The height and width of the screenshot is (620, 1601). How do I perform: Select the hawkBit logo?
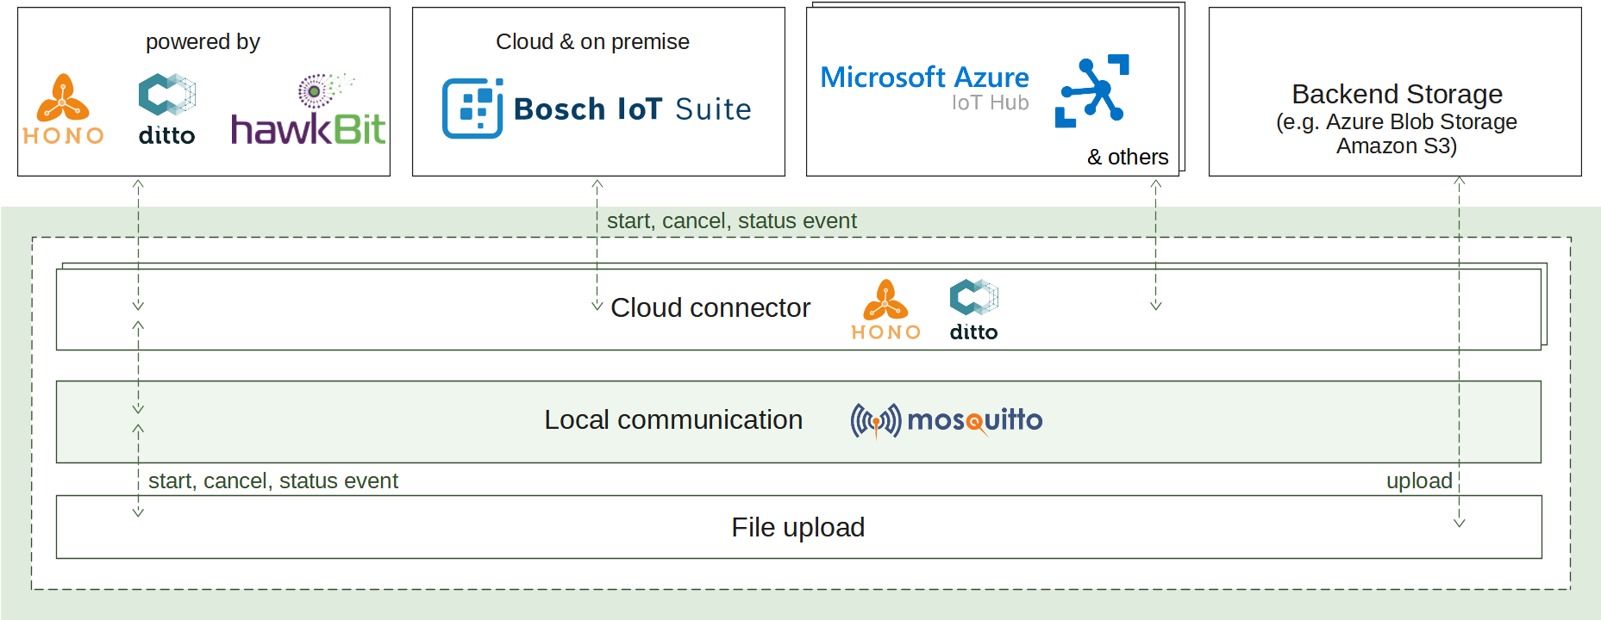point(308,109)
